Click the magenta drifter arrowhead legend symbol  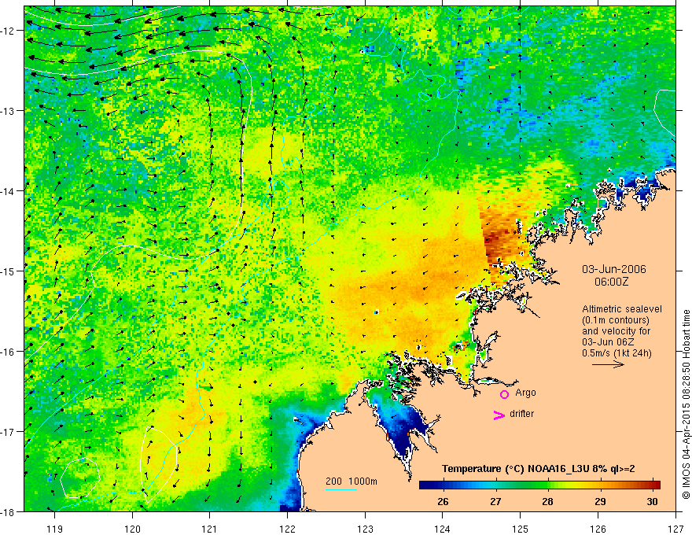[499, 415]
